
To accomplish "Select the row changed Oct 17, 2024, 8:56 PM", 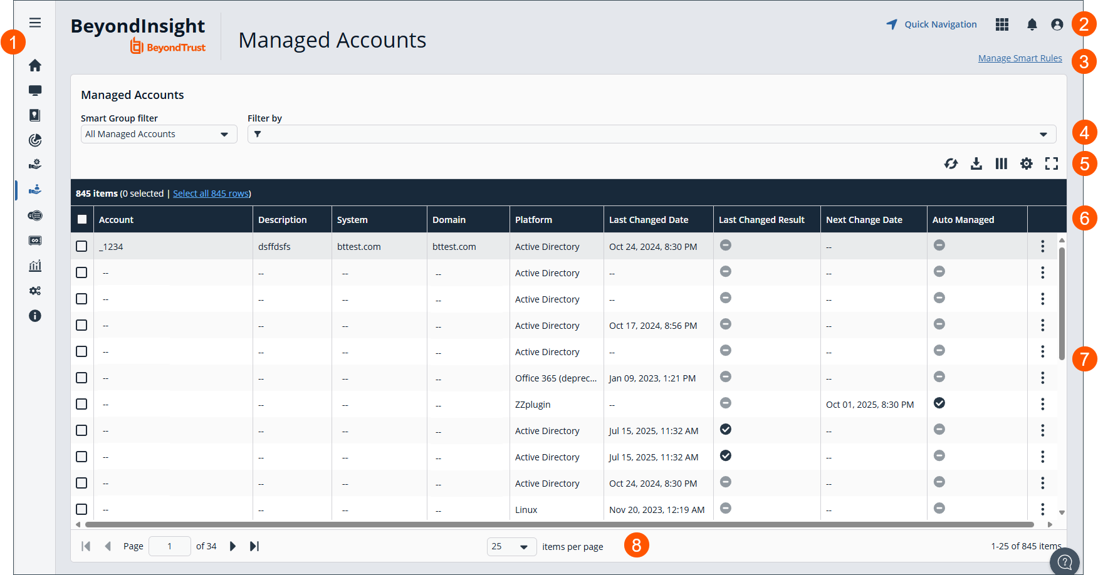I will pos(81,325).
